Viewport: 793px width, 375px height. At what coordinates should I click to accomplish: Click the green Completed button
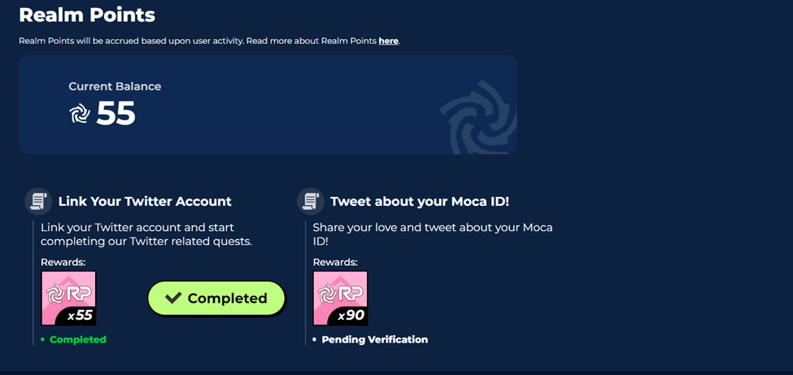(216, 299)
